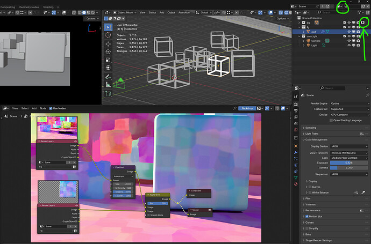Hide the Camera object with eye icon
Screen dimensions: 371x244
point(349,41)
